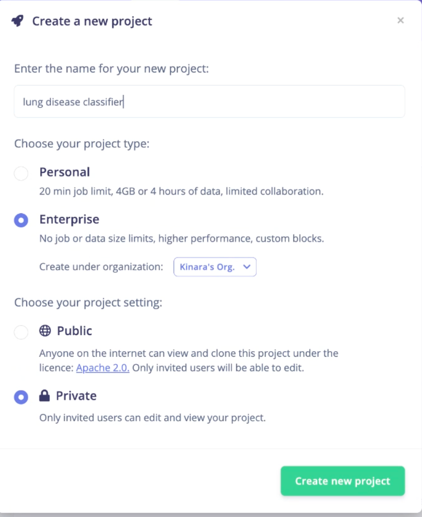Click the rocket icon in the dialog header
Image resolution: width=422 pixels, height=517 pixels.
pos(18,21)
